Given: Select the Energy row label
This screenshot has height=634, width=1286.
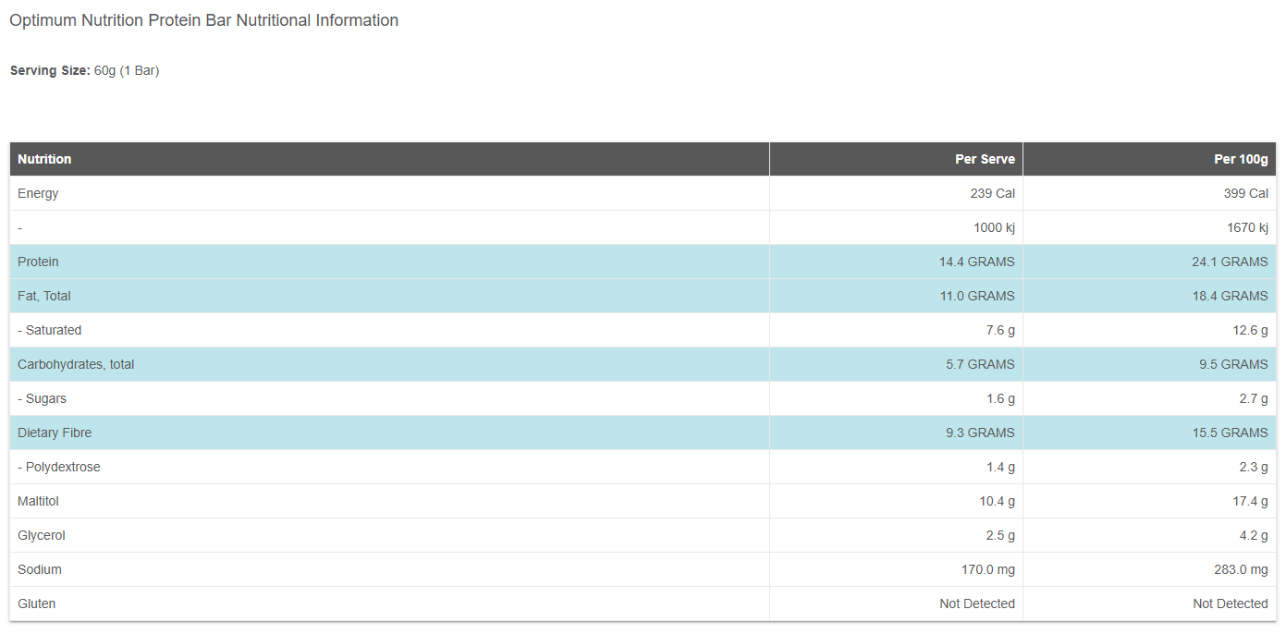Looking at the screenshot, I should [x=38, y=193].
